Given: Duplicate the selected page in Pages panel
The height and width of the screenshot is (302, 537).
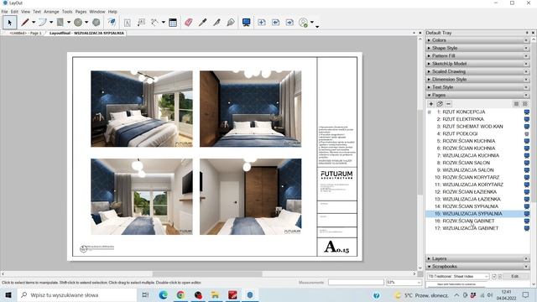Looking at the screenshot, I should point(440,104).
